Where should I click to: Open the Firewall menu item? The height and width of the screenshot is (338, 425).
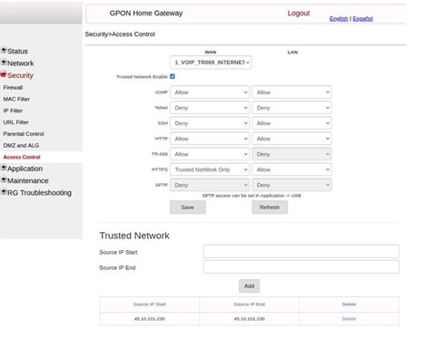(13, 88)
